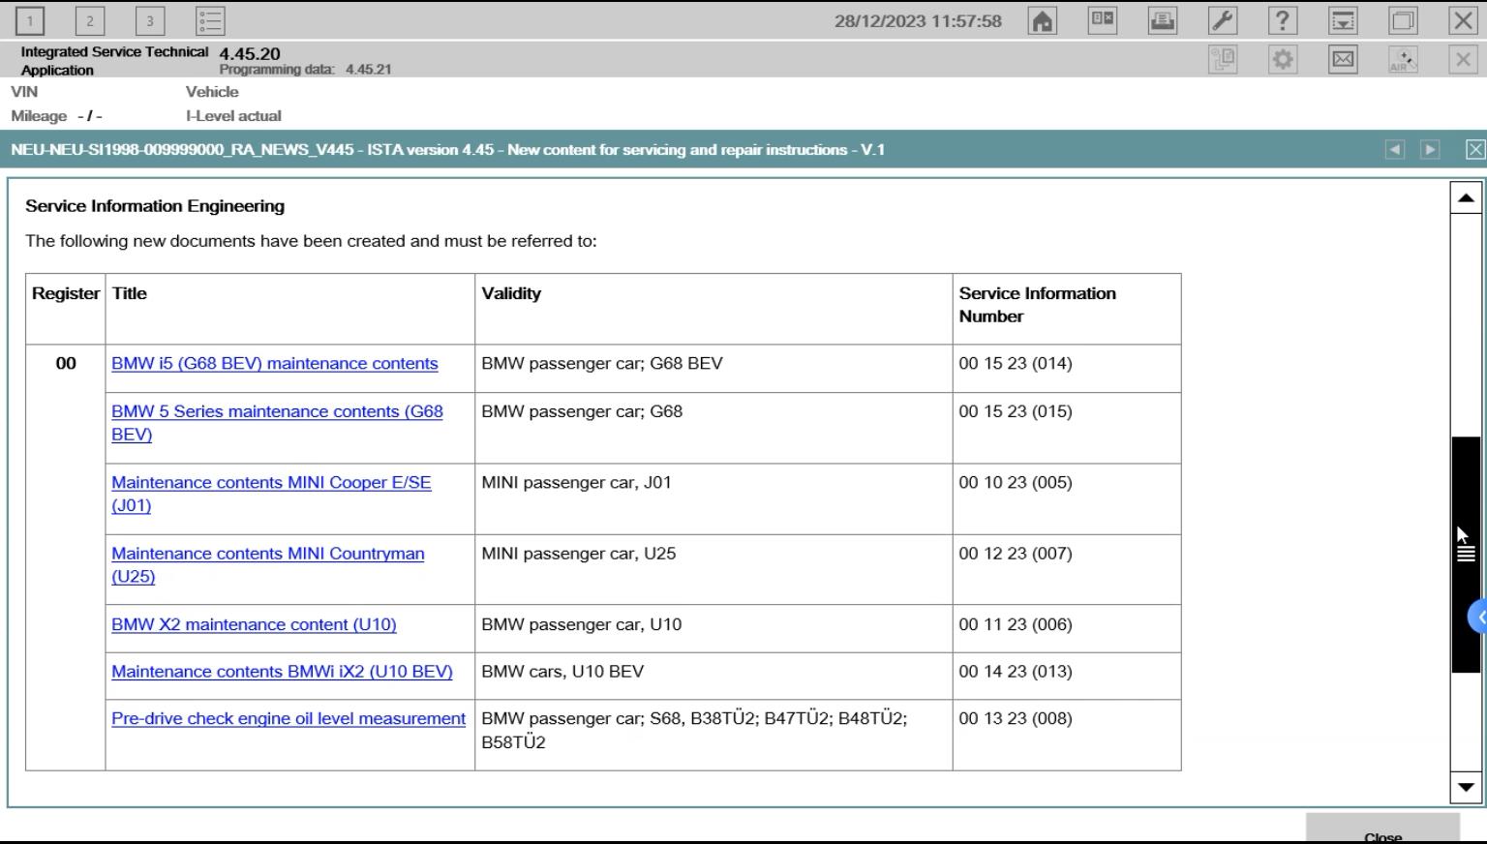Open BMW 5 Series maintenance contents link
Viewport: 1487px width, 844px height.
click(277, 423)
